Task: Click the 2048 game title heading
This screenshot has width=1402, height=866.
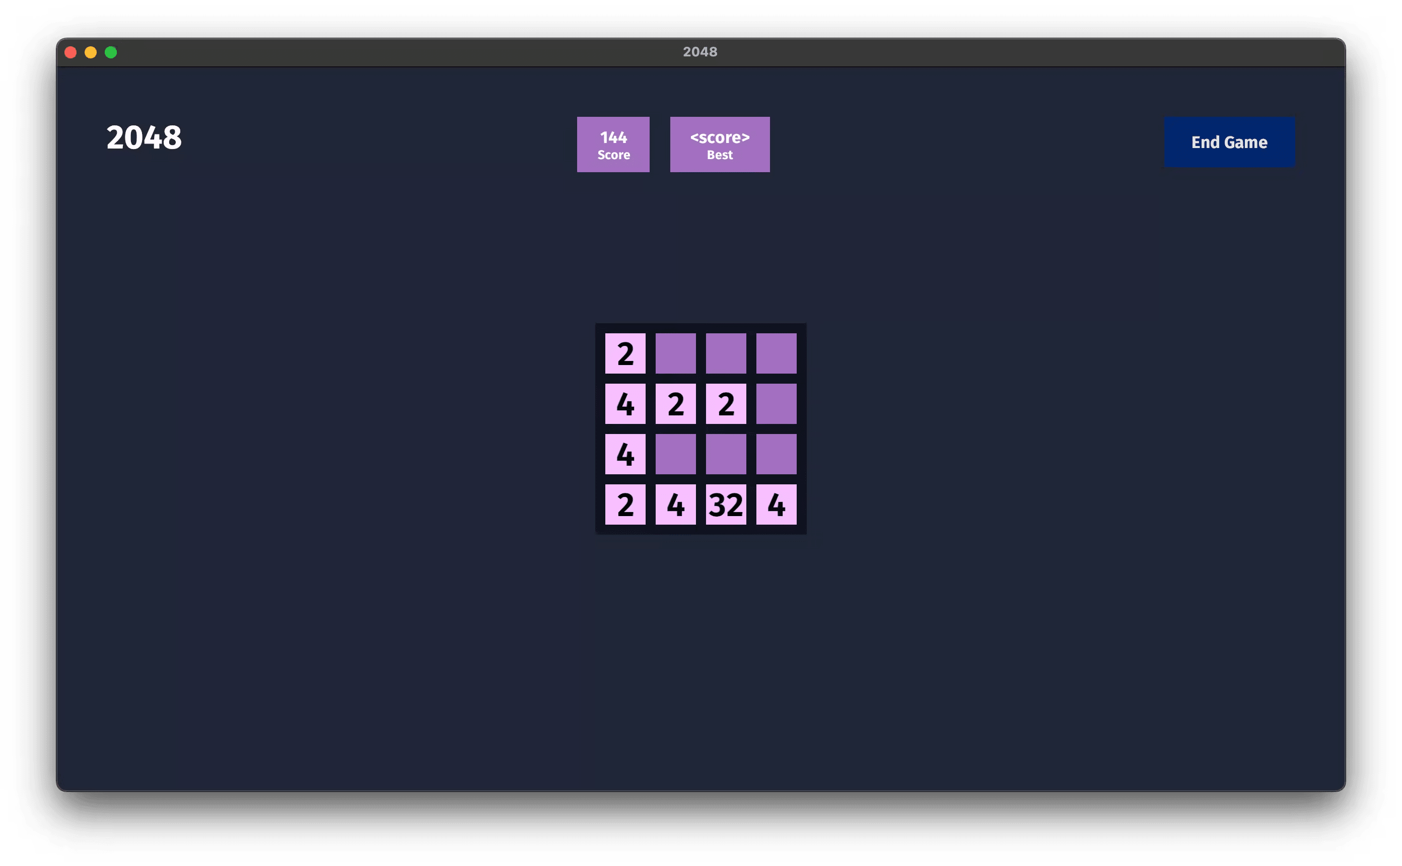Action: point(144,137)
